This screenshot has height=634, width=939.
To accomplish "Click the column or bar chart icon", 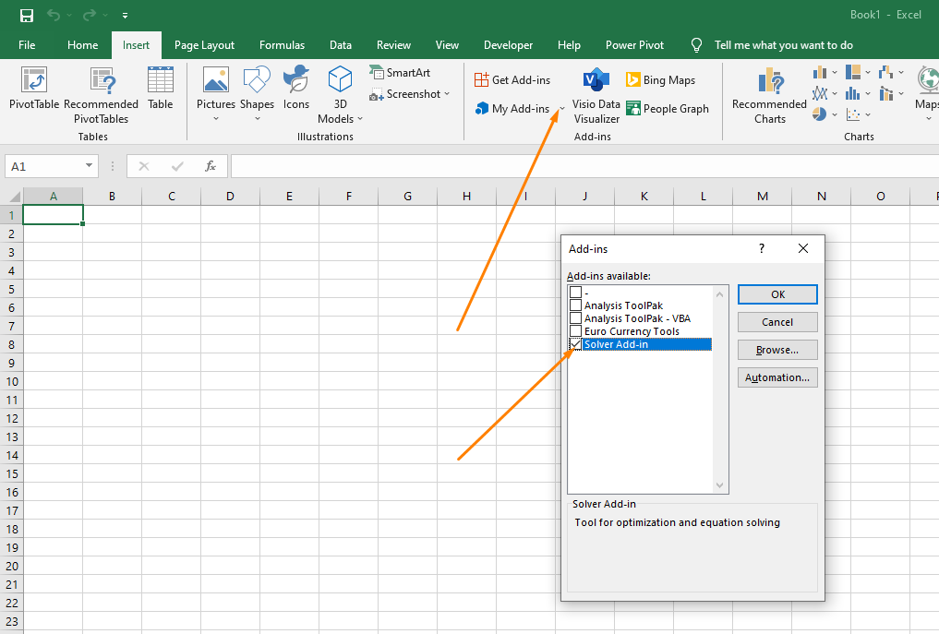I will (x=820, y=72).
